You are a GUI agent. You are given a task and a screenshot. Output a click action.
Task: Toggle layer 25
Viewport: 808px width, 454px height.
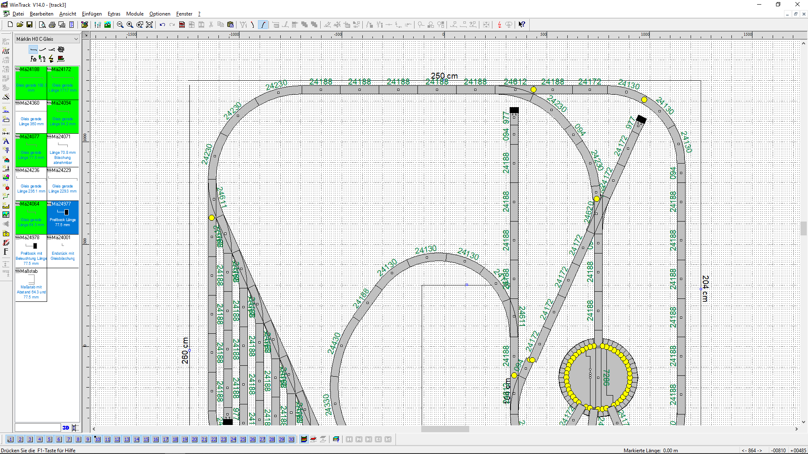[x=243, y=439]
